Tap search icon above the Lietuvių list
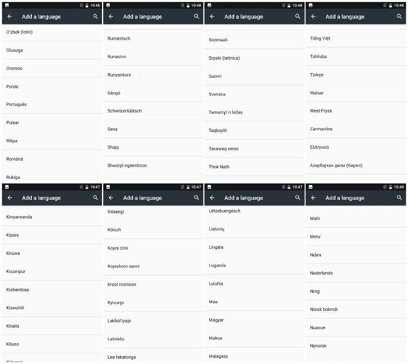The height and width of the screenshot is (364, 408). tap(298, 197)
